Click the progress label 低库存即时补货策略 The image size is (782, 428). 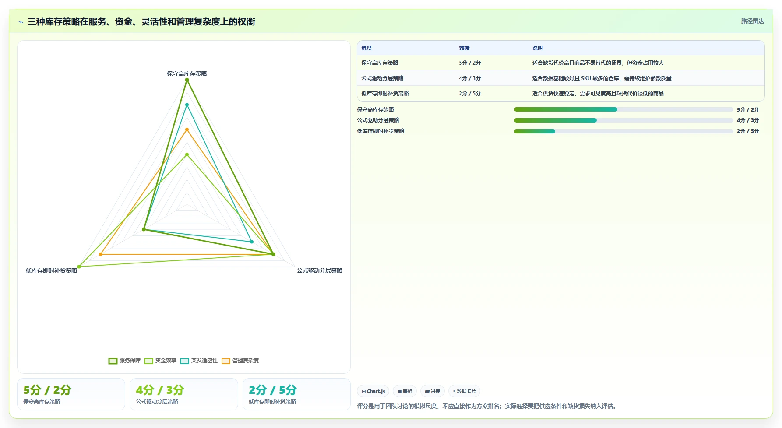tap(380, 131)
